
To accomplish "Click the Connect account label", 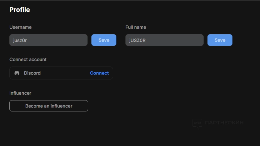I will coord(28,59).
